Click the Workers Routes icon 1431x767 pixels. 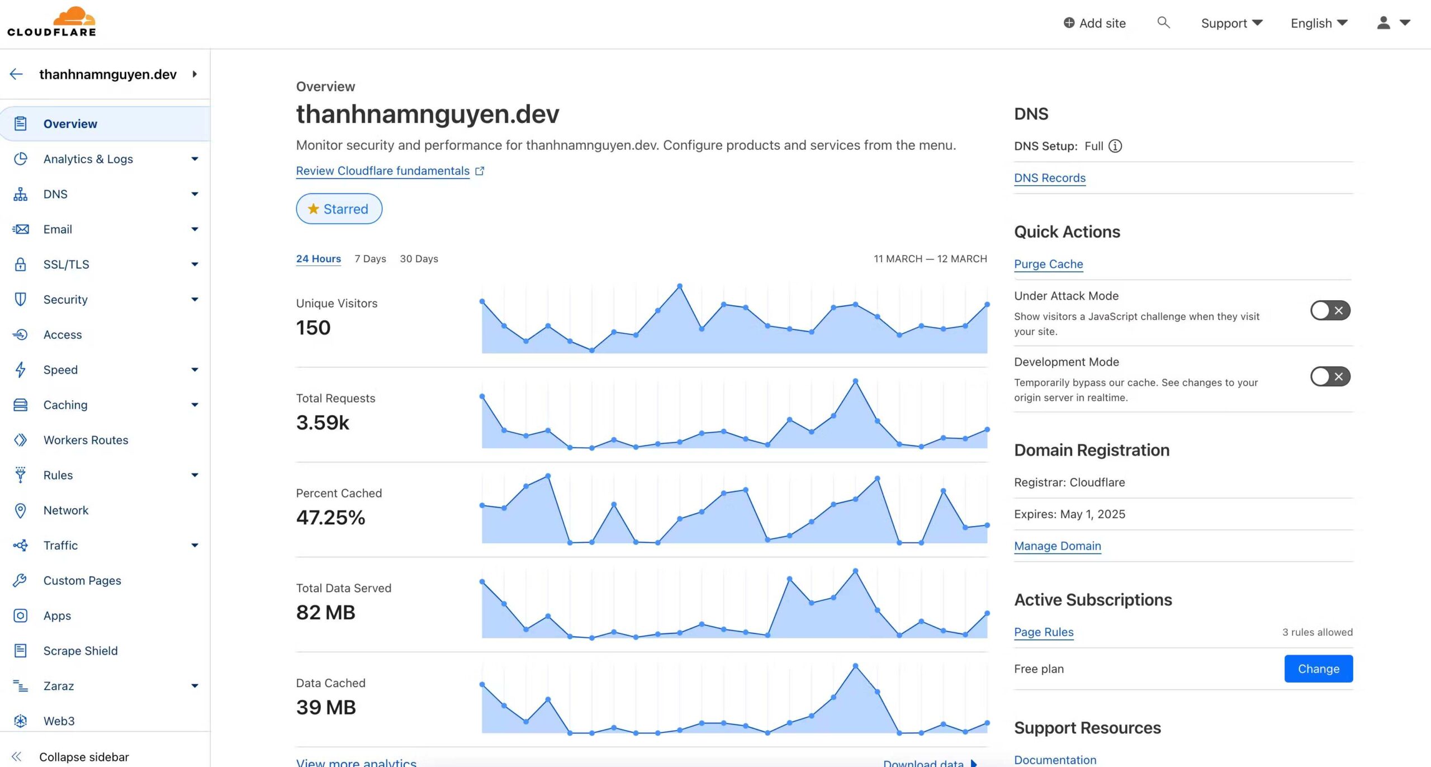coord(20,440)
